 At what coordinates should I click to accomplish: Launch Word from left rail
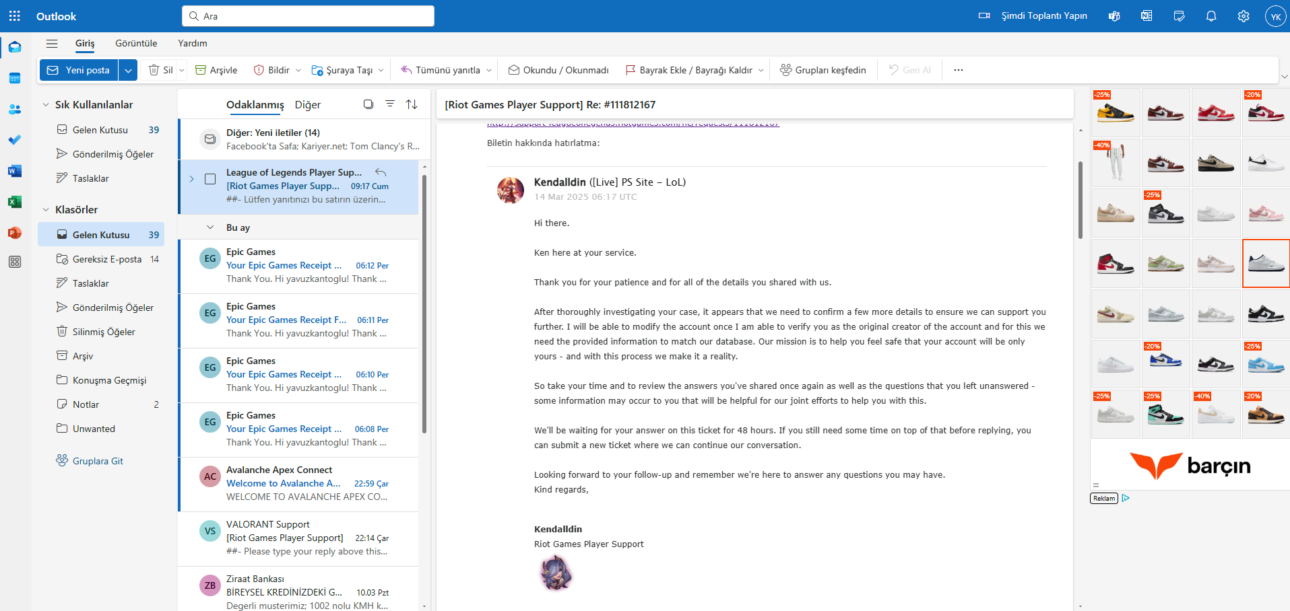pyautogui.click(x=15, y=171)
